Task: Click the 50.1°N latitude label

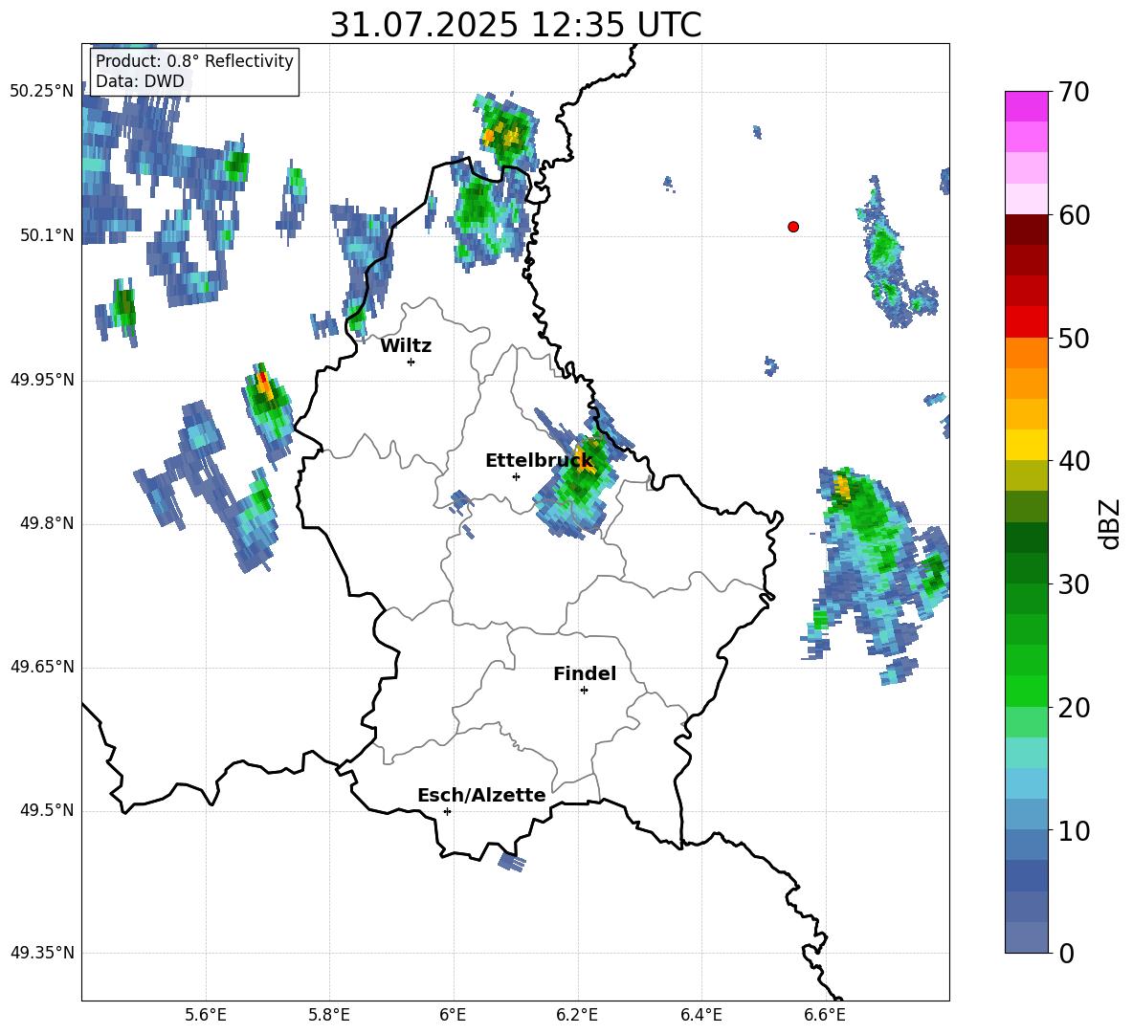Action: tap(47, 235)
